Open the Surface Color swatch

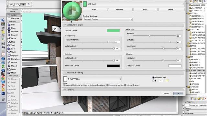114,31
